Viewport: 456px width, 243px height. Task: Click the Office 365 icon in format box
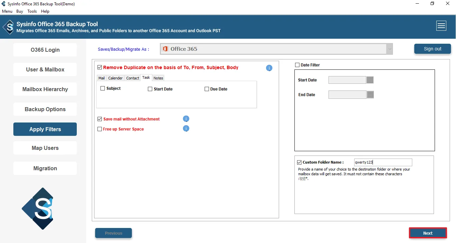pyautogui.click(x=165, y=49)
